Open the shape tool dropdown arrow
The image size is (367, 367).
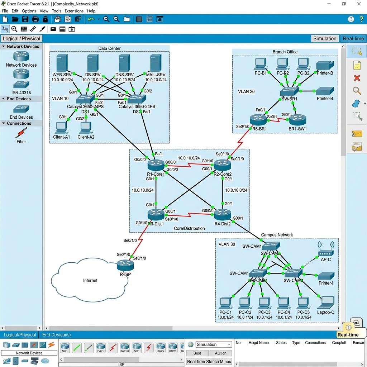click(365, 103)
